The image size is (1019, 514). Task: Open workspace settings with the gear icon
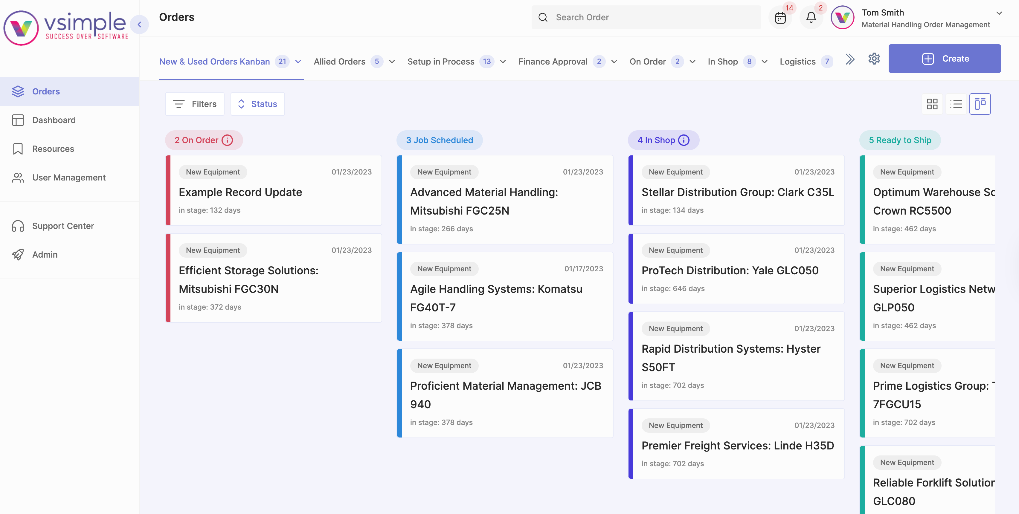pyautogui.click(x=874, y=59)
